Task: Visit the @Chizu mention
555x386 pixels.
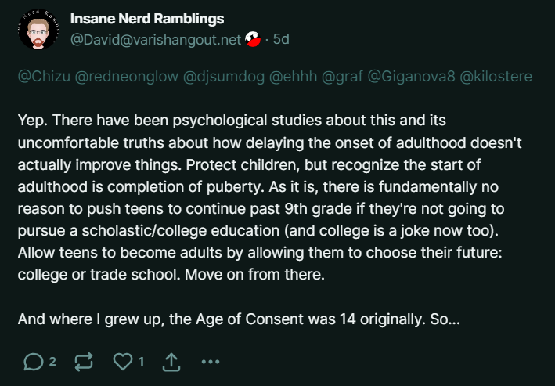Action: (x=41, y=77)
